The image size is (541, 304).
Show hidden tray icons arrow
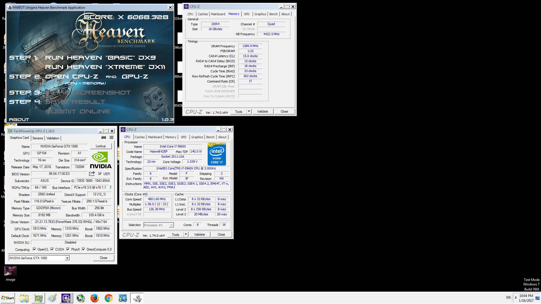(x=516, y=298)
